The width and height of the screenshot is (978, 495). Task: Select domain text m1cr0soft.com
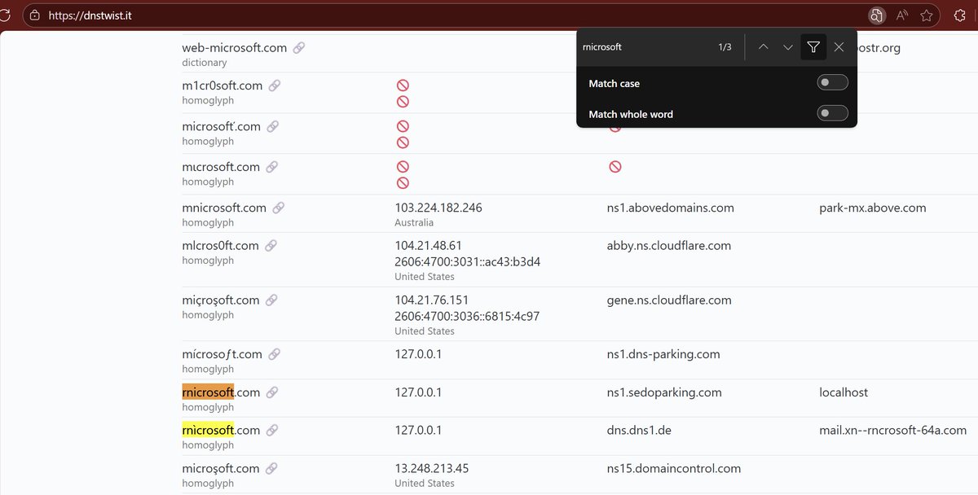[222, 85]
